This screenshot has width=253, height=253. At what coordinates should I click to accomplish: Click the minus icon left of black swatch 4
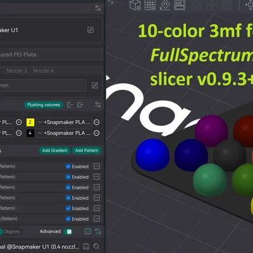(x=19, y=133)
